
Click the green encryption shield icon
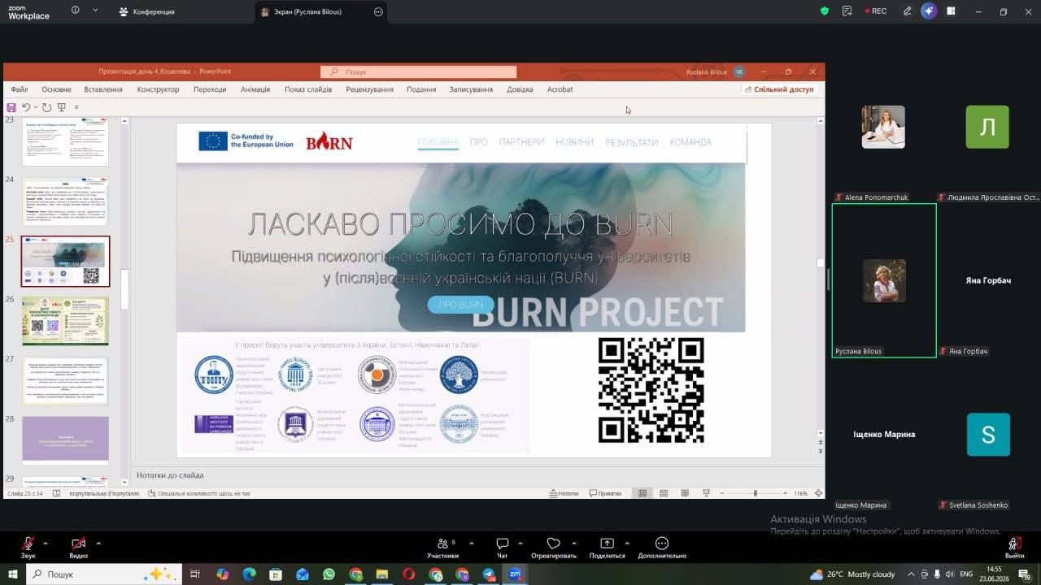pyautogui.click(x=825, y=11)
